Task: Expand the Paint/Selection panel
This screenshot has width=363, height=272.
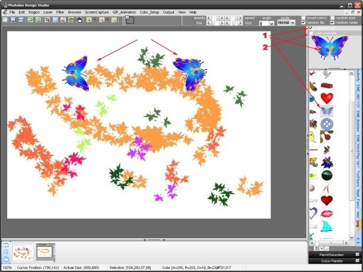Action: [x=335, y=254]
